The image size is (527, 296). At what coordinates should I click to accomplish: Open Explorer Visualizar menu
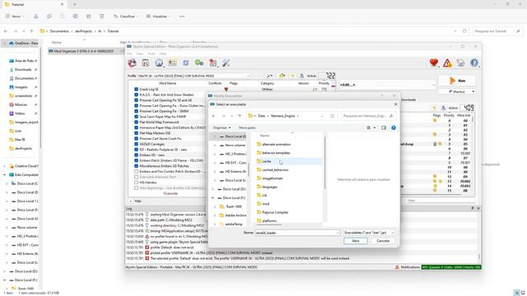[x=158, y=16]
